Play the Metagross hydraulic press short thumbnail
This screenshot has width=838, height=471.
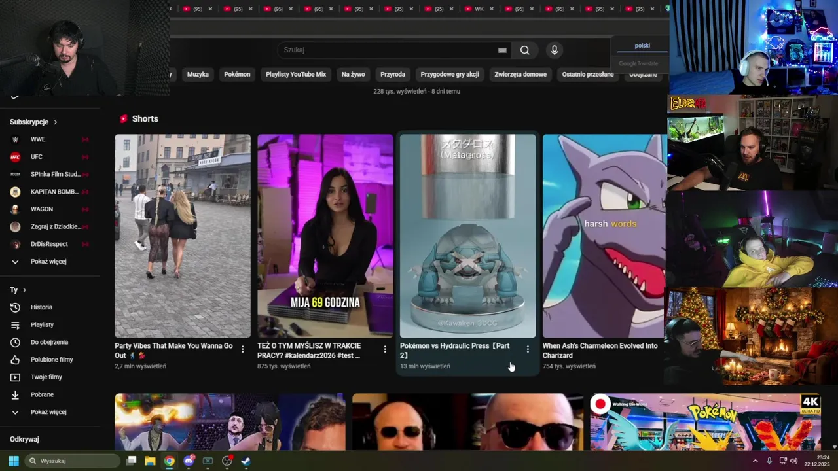467,236
